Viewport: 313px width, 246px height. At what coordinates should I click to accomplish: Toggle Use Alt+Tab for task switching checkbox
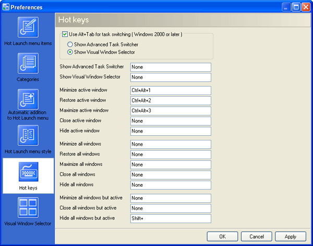pos(65,34)
